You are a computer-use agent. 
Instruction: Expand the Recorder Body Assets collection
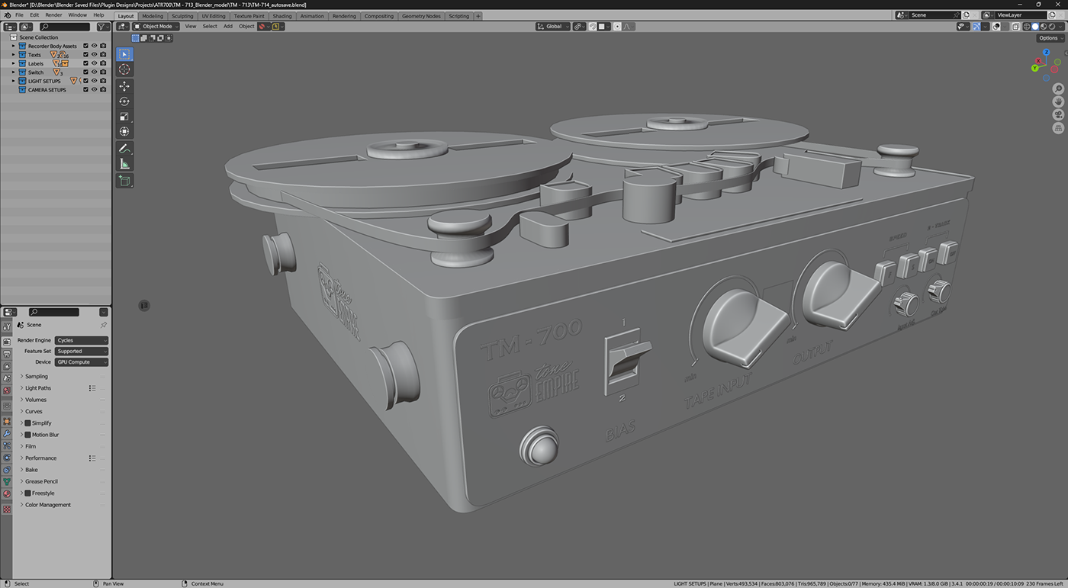tap(13, 46)
